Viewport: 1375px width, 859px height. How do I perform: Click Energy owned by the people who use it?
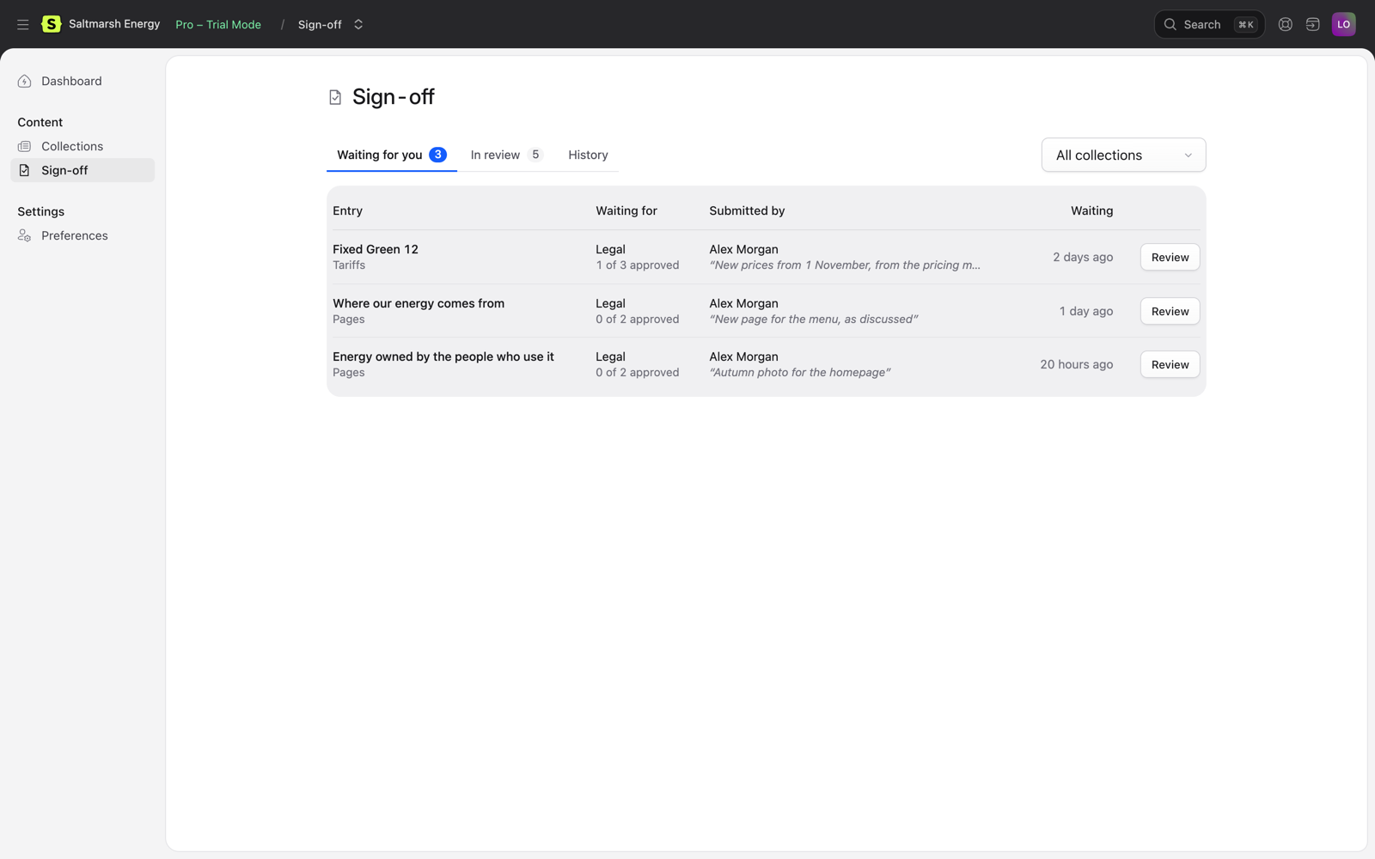(x=443, y=357)
